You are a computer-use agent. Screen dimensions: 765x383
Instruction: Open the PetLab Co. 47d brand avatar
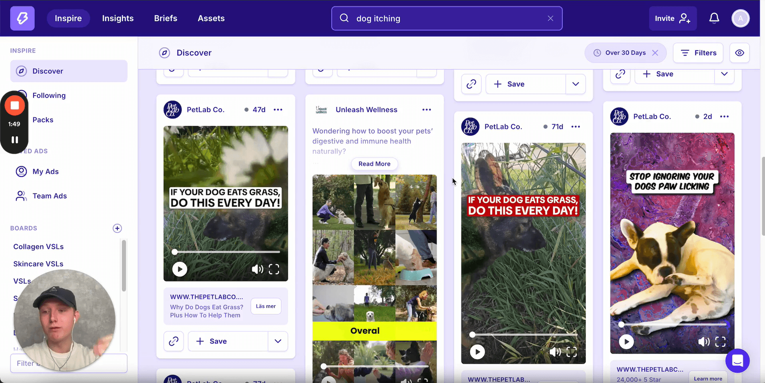pyautogui.click(x=173, y=110)
